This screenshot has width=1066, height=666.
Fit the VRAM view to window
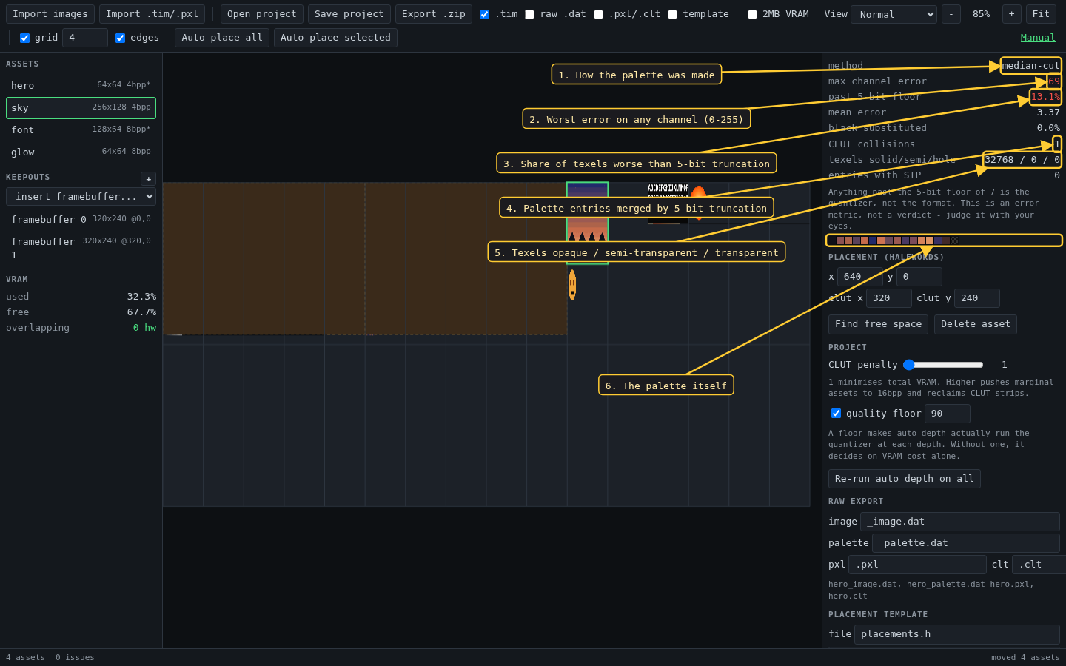pyautogui.click(x=1041, y=14)
